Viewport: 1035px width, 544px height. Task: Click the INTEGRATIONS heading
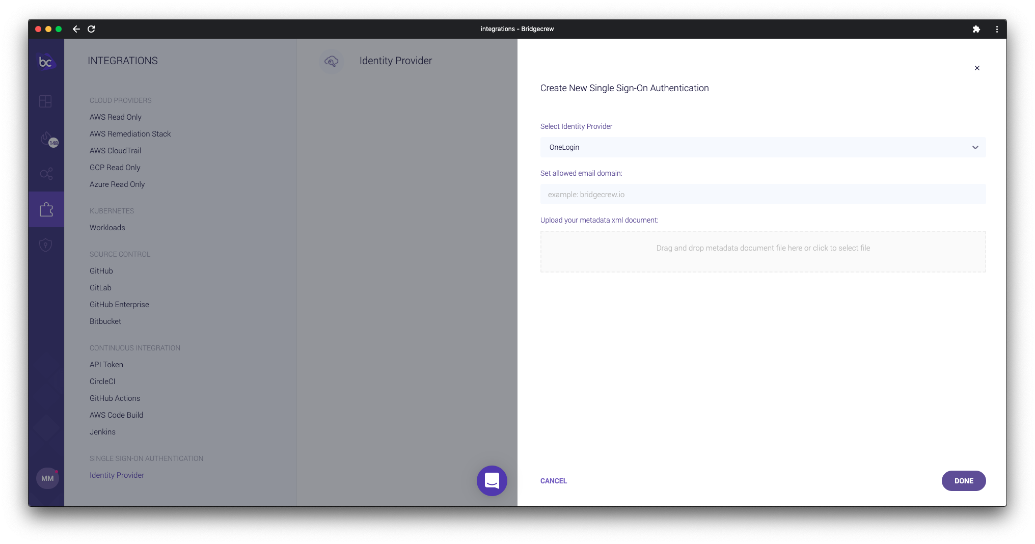click(x=123, y=61)
